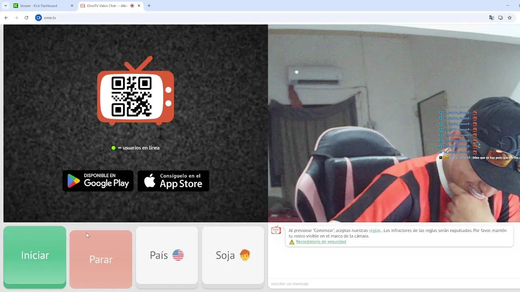Click the translate page icon
520x292 pixels.
(x=492, y=18)
